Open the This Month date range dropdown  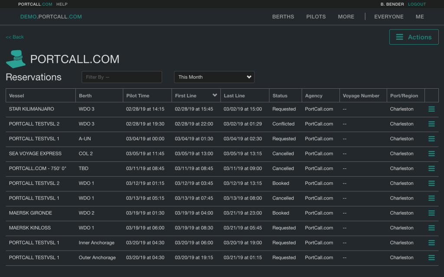214,77
